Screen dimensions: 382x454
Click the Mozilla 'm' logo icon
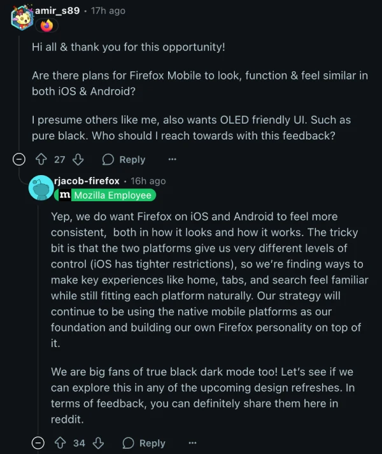[65, 195]
